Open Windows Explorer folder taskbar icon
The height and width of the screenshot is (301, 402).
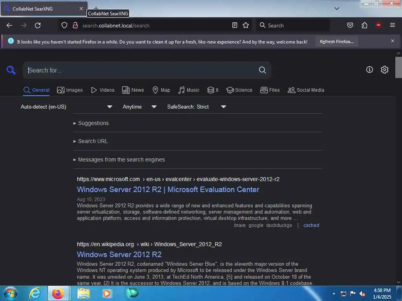point(84,294)
